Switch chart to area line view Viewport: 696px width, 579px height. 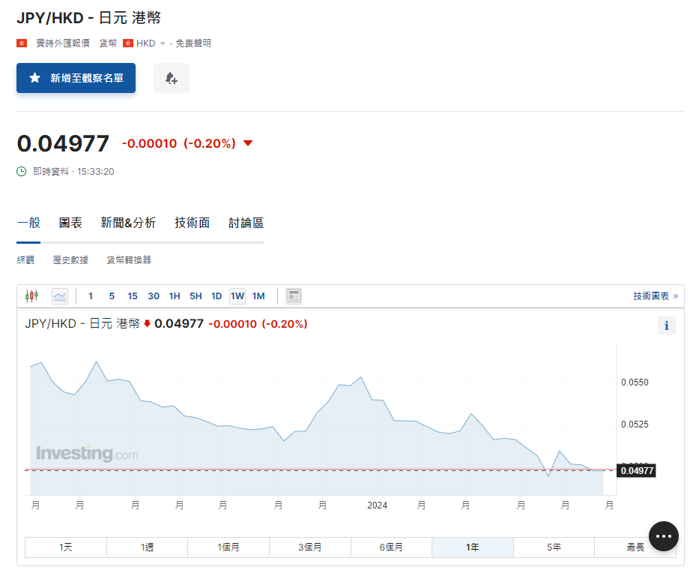[x=60, y=296]
